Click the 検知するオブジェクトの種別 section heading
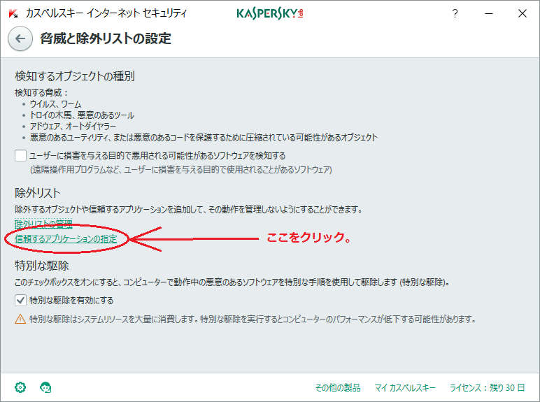540x402 pixels. tap(75, 76)
